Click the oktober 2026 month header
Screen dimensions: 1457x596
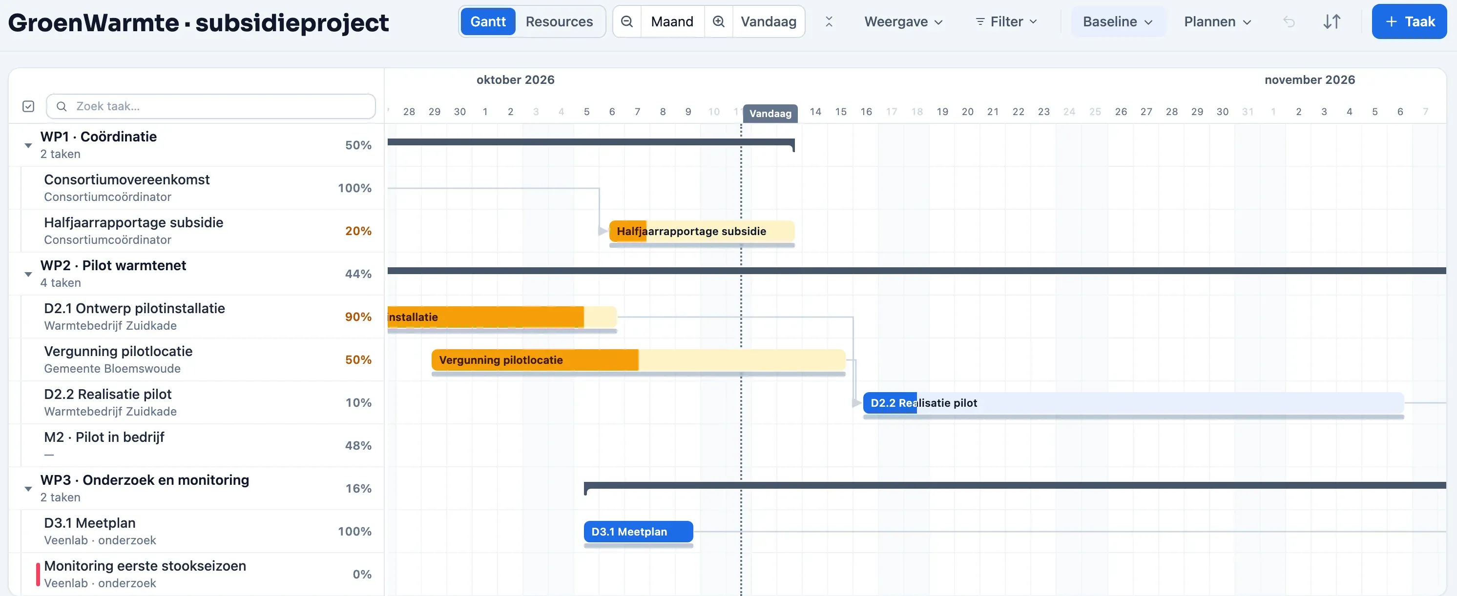(x=515, y=79)
